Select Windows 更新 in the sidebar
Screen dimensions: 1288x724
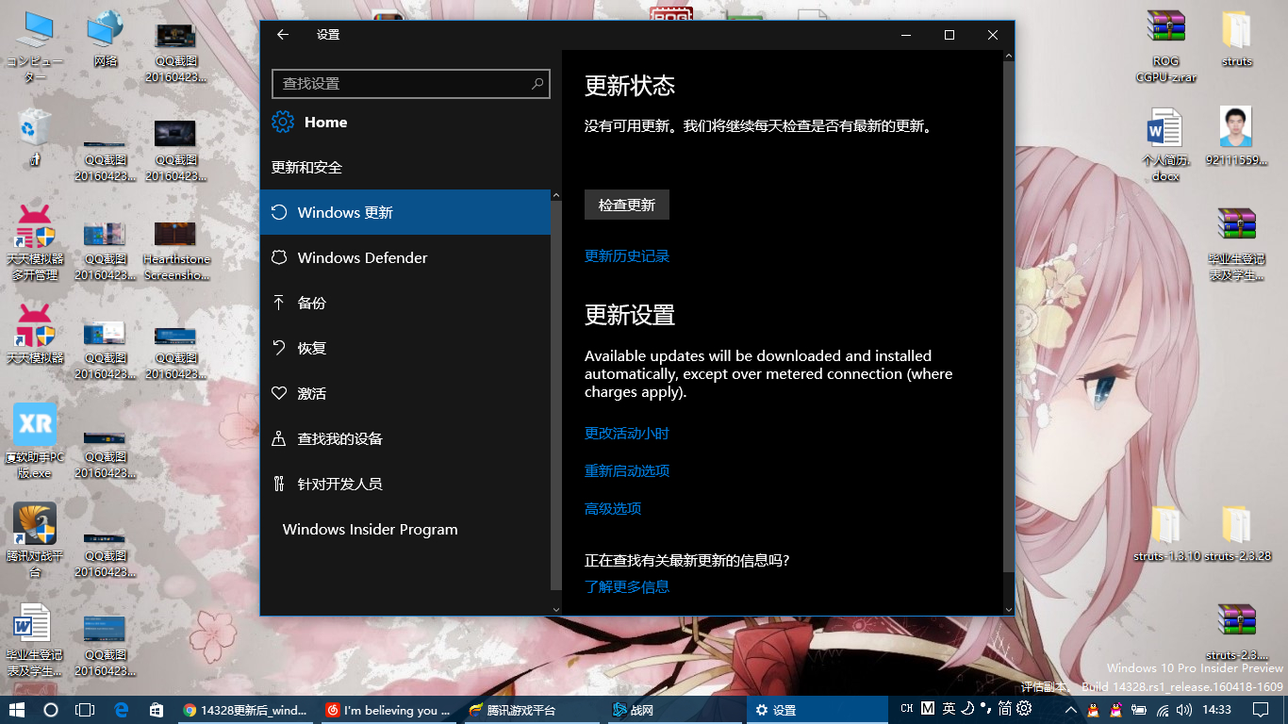(405, 212)
